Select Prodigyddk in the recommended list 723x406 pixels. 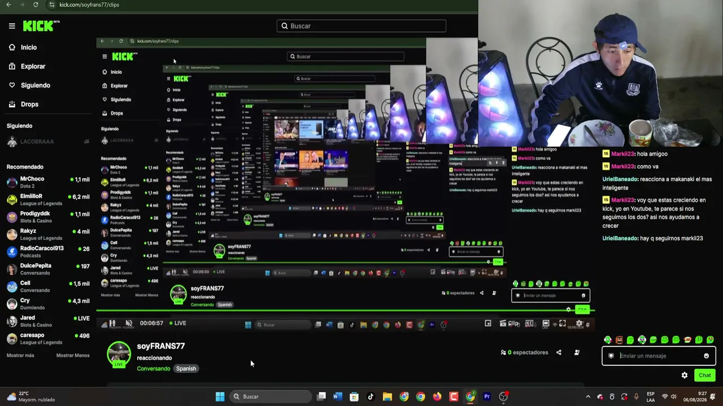point(48,217)
